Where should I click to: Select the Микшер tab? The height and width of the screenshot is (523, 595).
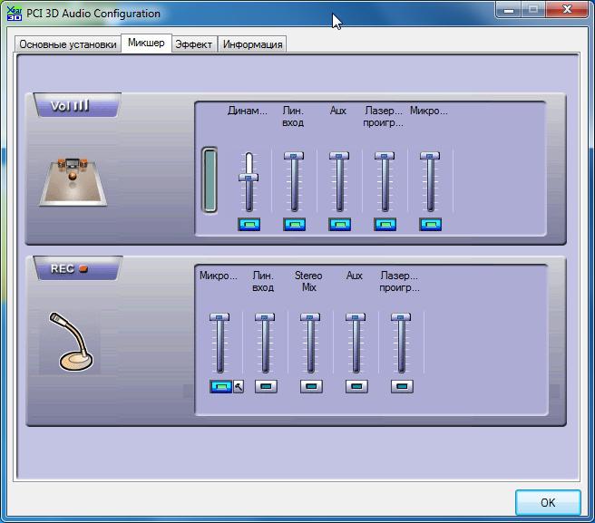pos(146,43)
